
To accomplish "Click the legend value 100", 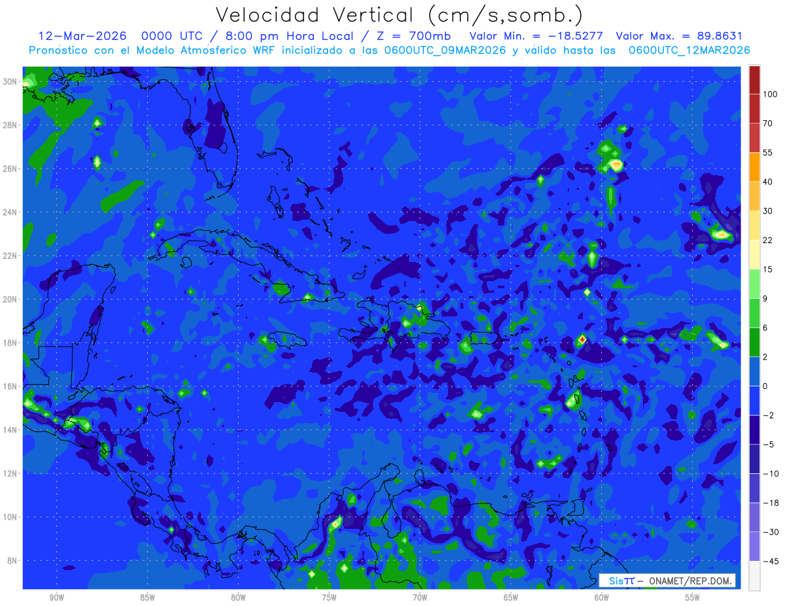I will tap(770, 95).
